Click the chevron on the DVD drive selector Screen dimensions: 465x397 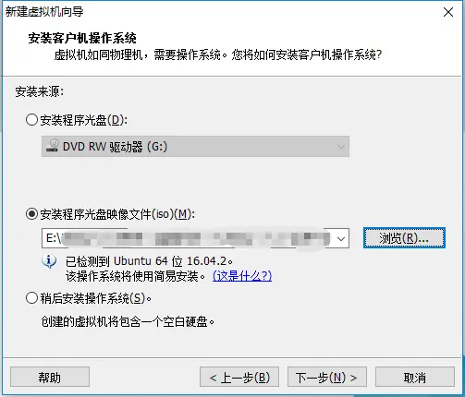(x=341, y=147)
